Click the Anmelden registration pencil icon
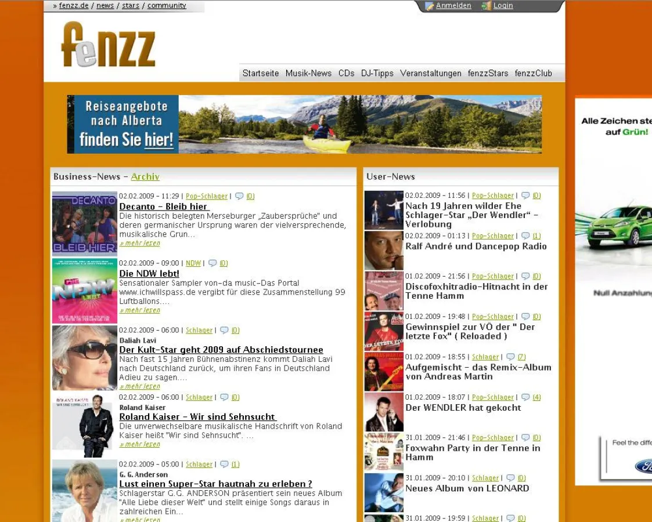 click(x=431, y=5)
